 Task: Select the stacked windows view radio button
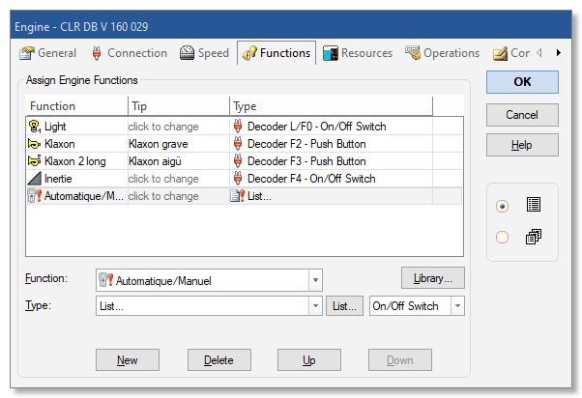(x=502, y=237)
